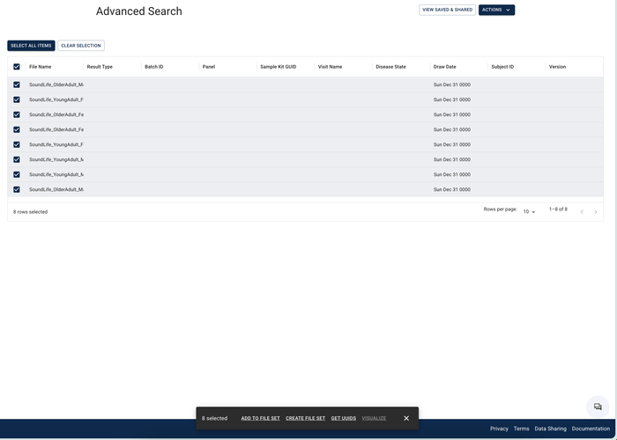Uncheck the last row checkbox

17,189
